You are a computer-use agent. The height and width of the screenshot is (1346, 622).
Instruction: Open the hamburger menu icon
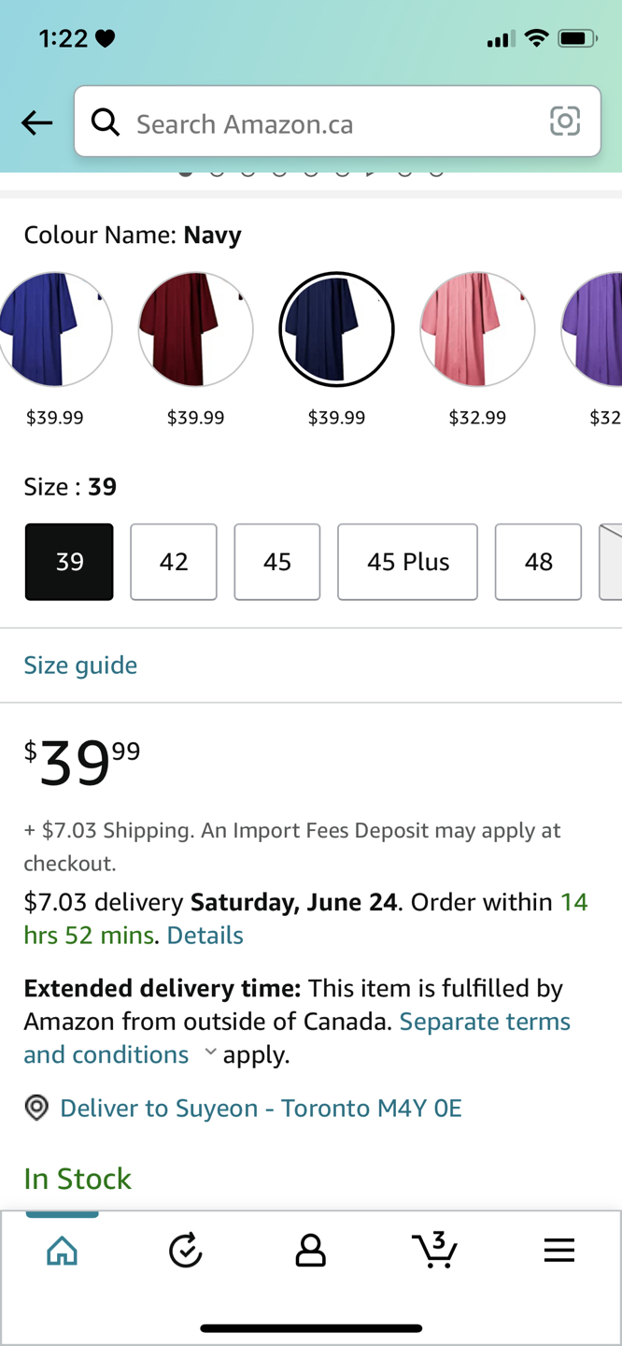coord(559,1251)
